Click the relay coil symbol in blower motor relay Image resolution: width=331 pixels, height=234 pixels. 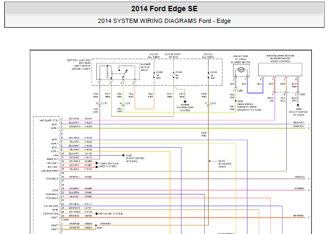tap(108, 72)
